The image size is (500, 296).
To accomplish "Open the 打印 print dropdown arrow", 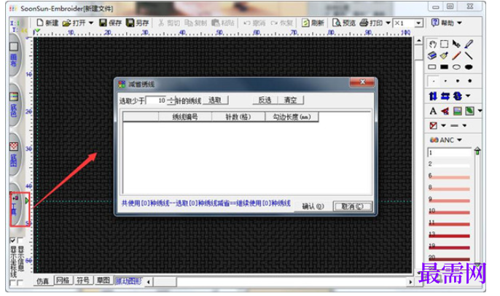I will [388, 23].
